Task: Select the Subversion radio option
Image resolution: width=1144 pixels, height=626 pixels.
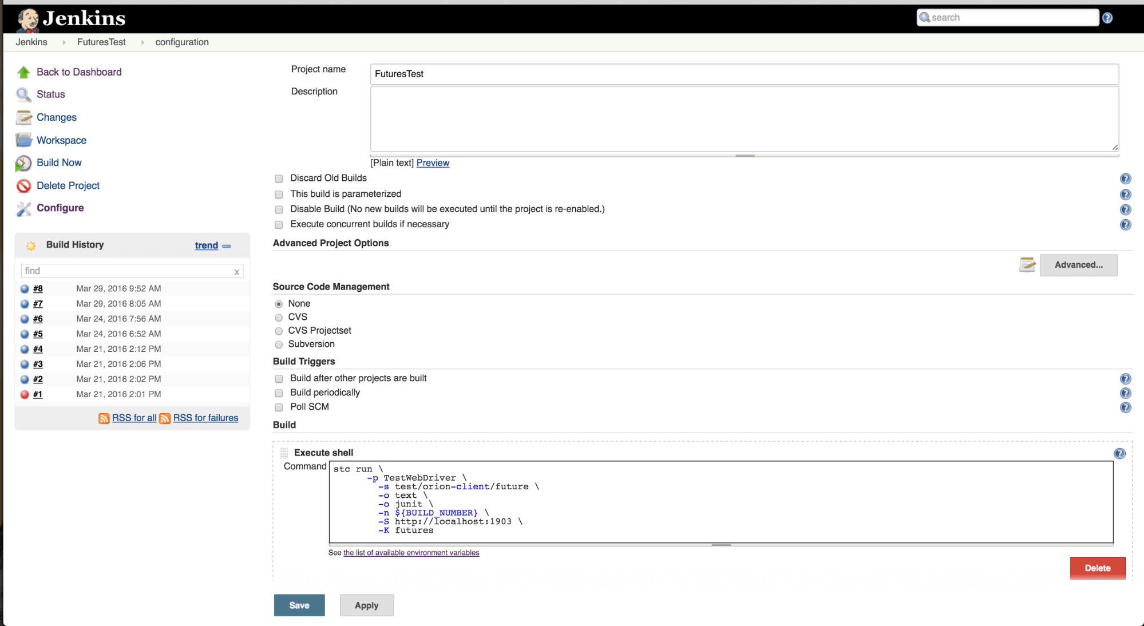Action: [279, 344]
